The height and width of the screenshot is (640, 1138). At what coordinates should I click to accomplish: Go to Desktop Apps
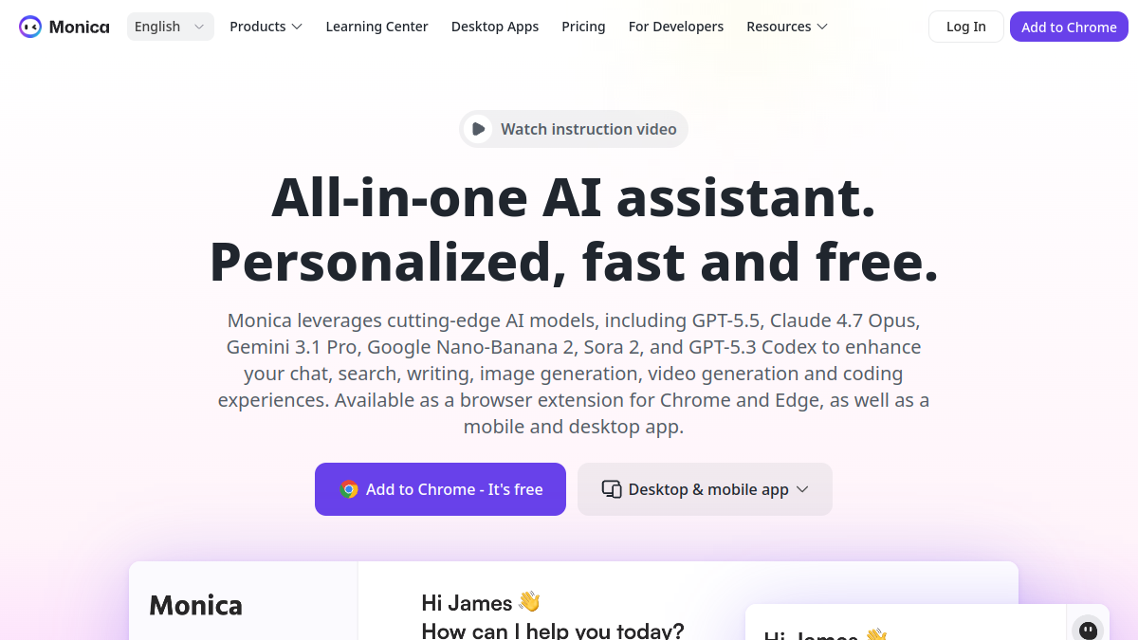coord(495,27)
